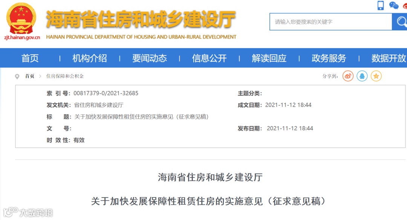This screenshot has width=407, height=220.
Task: Select issuing agency 省住房和城乡建设厅
Action: click(99, 105)
